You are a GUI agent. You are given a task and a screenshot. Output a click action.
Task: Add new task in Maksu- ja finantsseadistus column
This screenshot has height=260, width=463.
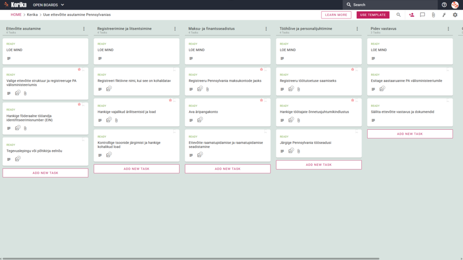[228, 169]
